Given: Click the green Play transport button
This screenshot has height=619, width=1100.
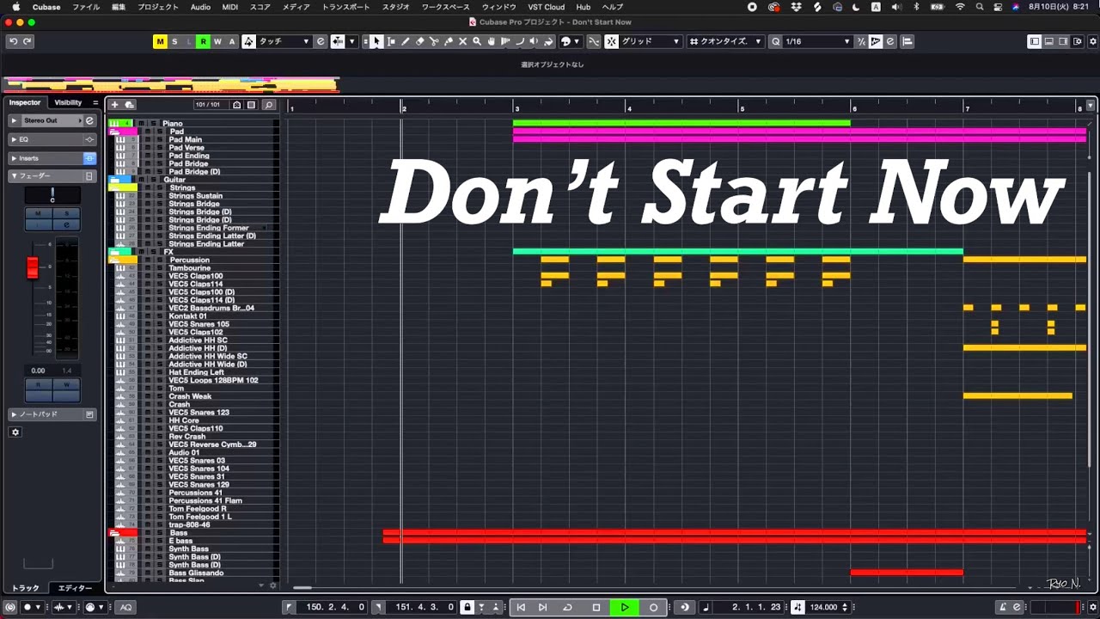Looking at the screenshot, I should pos(625,607).
